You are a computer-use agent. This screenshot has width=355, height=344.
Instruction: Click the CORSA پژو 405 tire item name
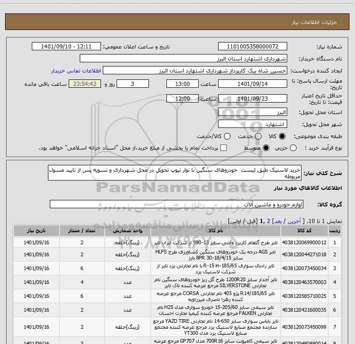(x=216, y=296)
